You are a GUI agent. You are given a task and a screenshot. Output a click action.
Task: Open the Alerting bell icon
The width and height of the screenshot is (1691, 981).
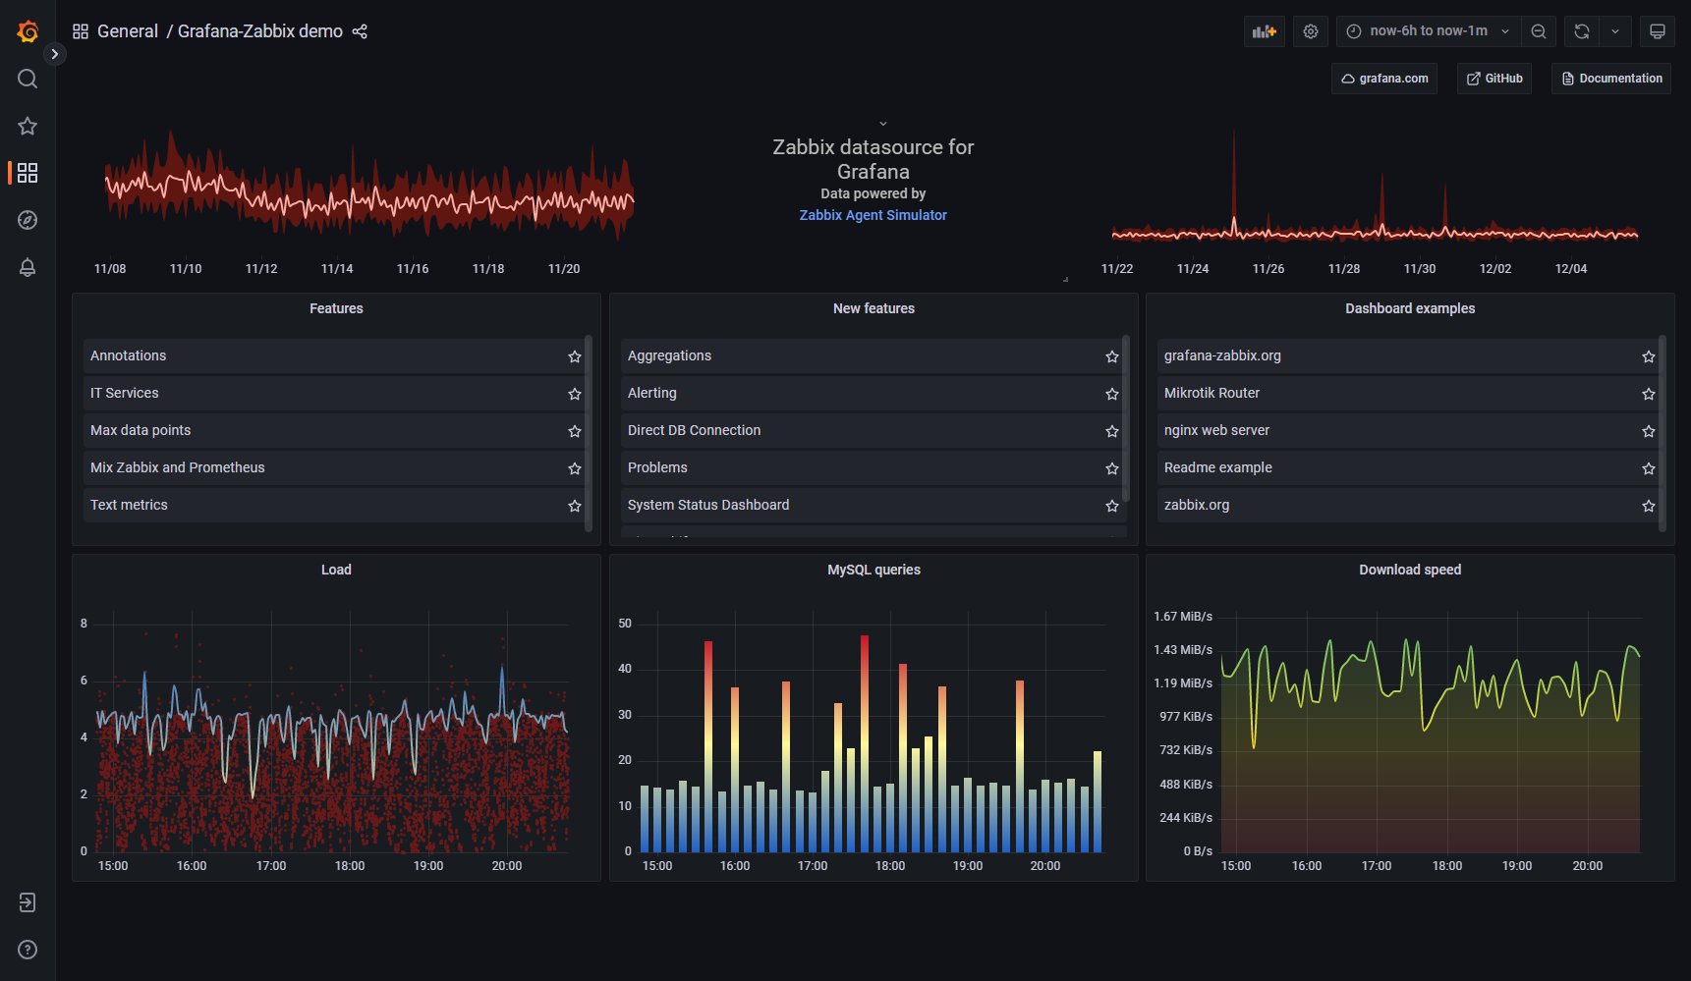point(28,267)
